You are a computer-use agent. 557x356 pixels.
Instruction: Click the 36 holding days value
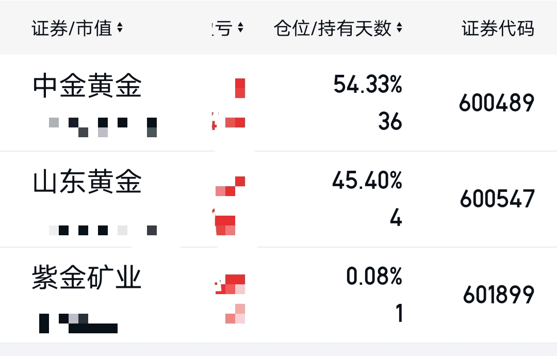coord(390,122)
